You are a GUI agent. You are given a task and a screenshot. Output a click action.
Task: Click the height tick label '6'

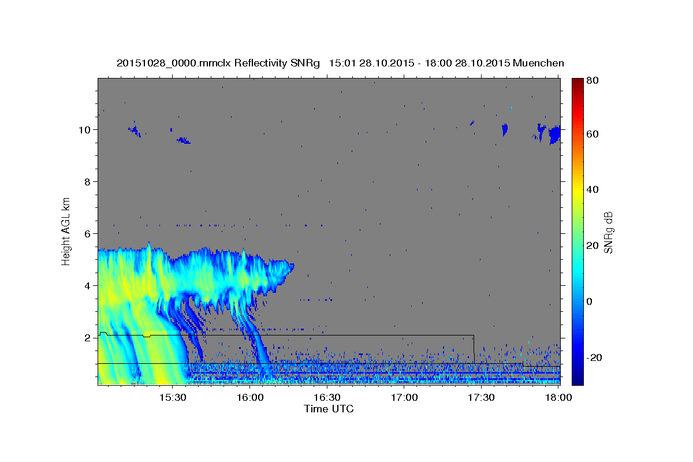pos(89,233)
